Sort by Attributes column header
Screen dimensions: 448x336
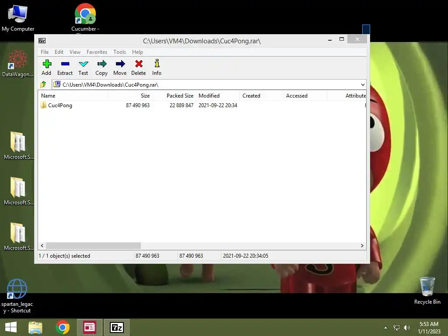[346, 96]
